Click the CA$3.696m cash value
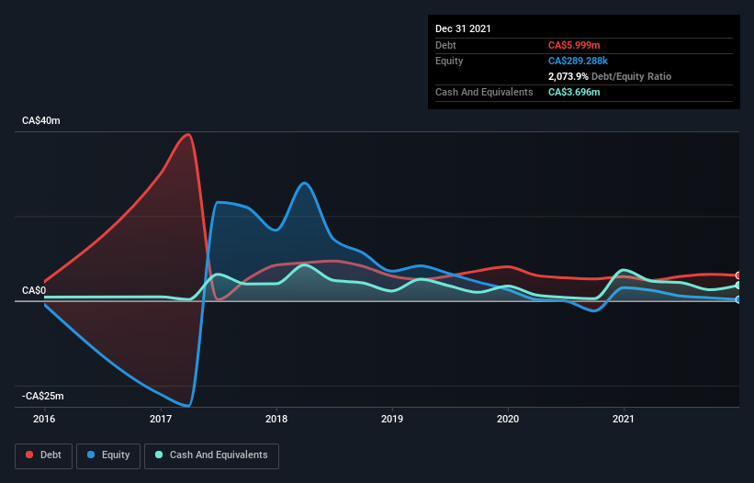754x483 pixels. pos(574,92)
